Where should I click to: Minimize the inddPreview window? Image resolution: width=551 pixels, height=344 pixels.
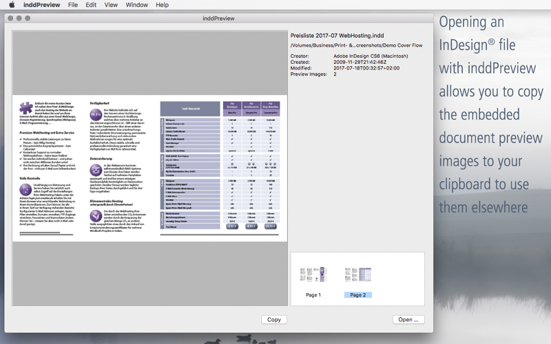click(19, 19)
